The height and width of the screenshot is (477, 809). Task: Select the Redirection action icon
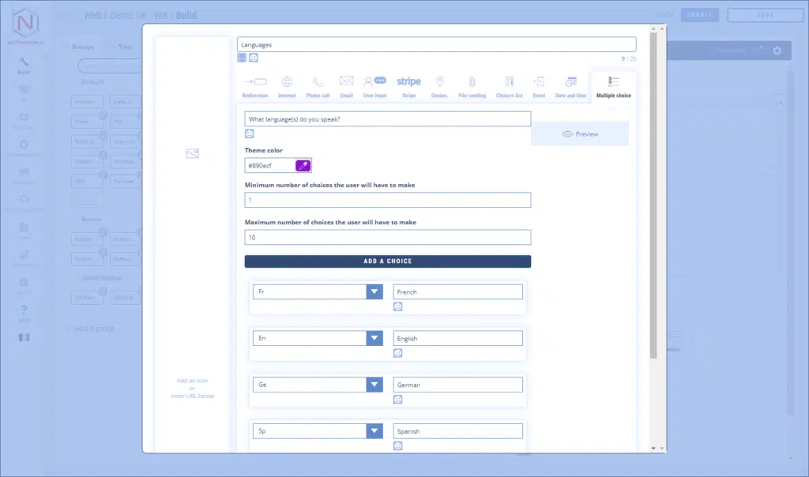pyautogui.click(x=254, y=85)
